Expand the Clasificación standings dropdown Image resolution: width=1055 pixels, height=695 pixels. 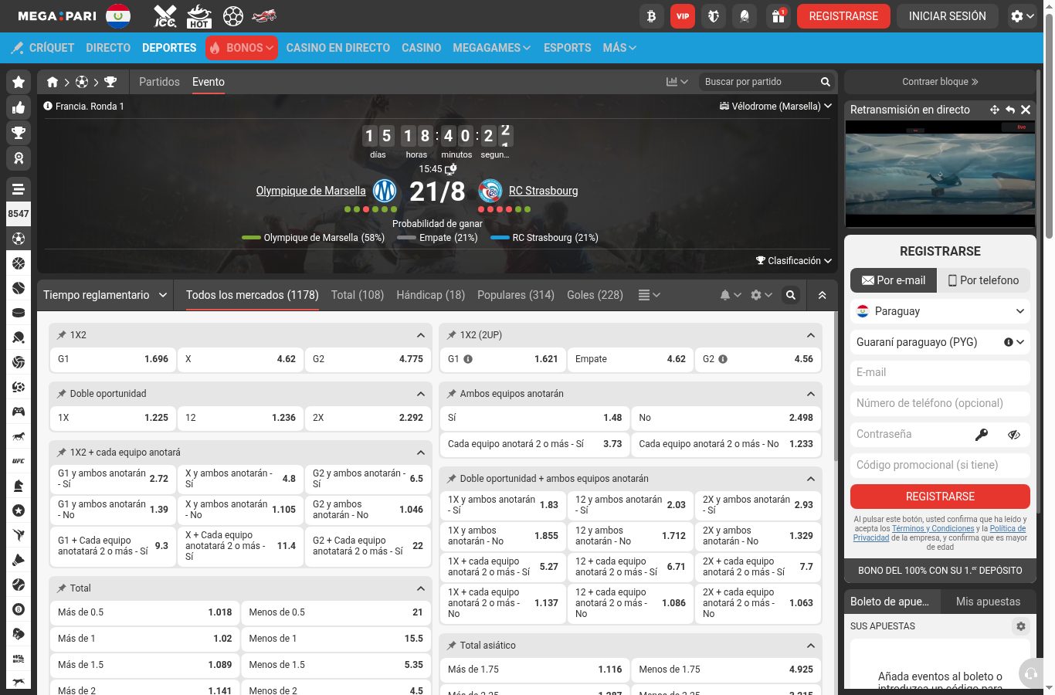click(x=794, y=261)
